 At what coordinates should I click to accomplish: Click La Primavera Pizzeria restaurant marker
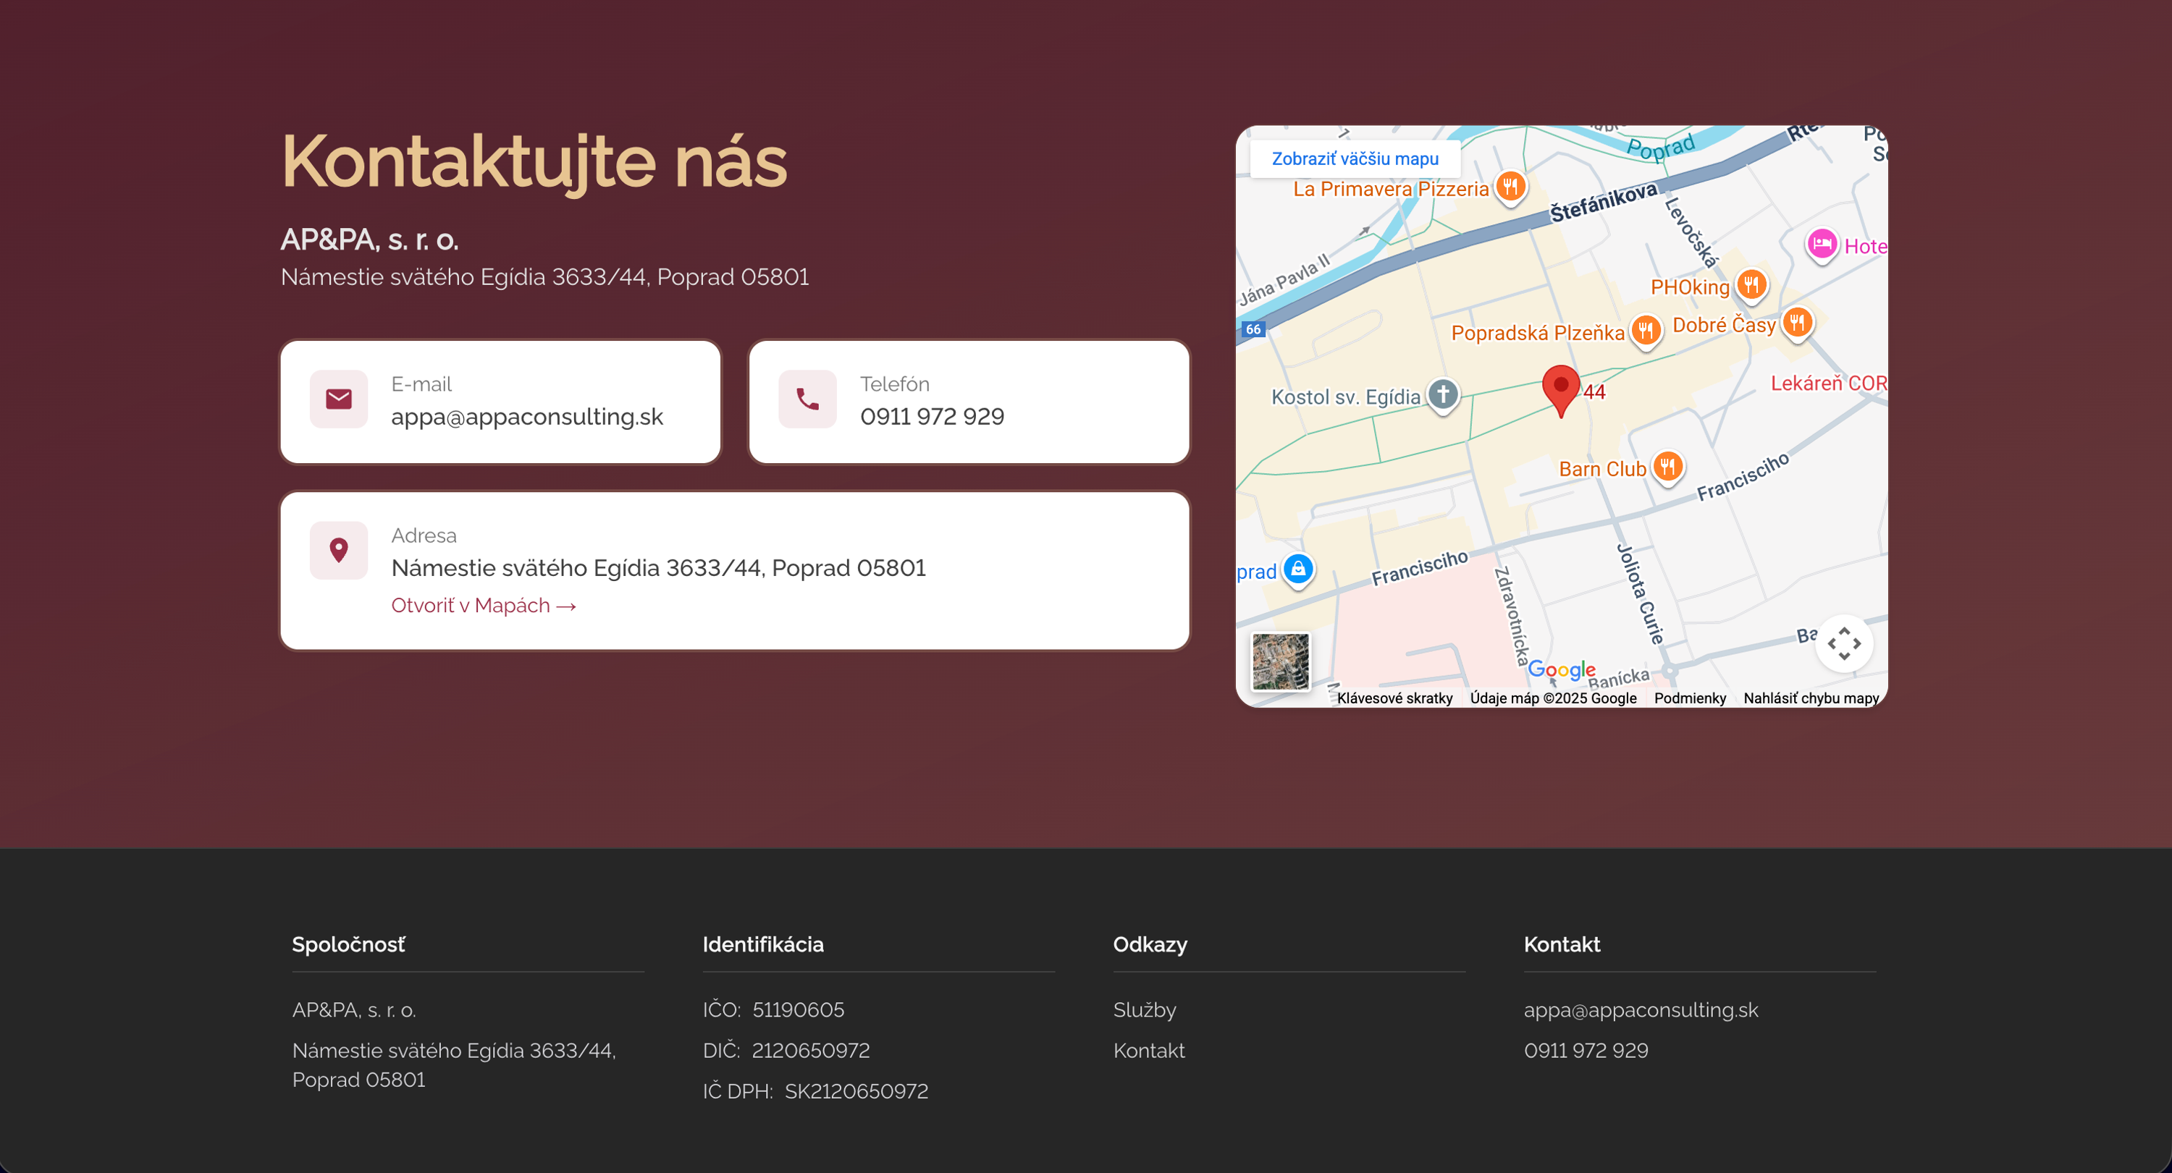(1510, 186)
